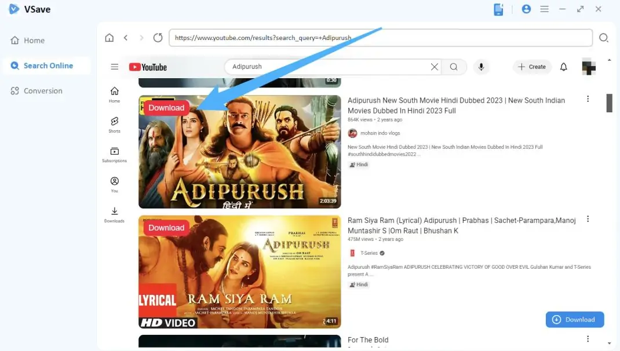Select the Search Online tab
620x351 pixels.
click(46, 65)
